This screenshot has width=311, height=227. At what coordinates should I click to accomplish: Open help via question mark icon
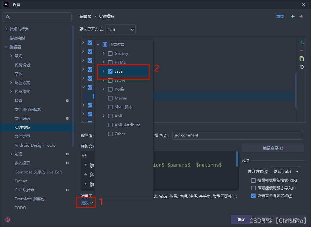[x=7, y=220]
